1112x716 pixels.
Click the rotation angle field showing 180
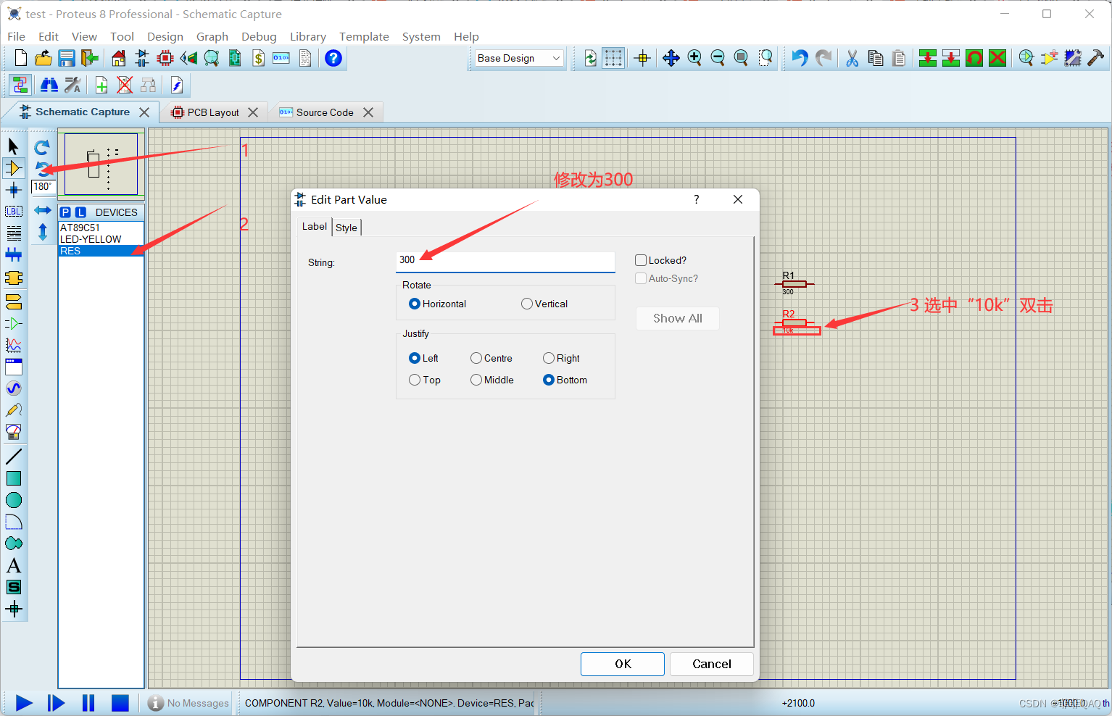43,187
